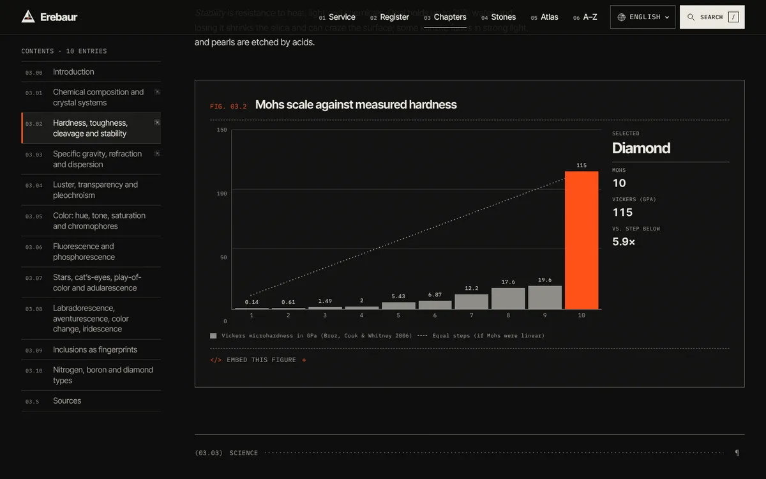
Task: Open Inclusions as fingerprints entry
Action: (x=91, y=350)
